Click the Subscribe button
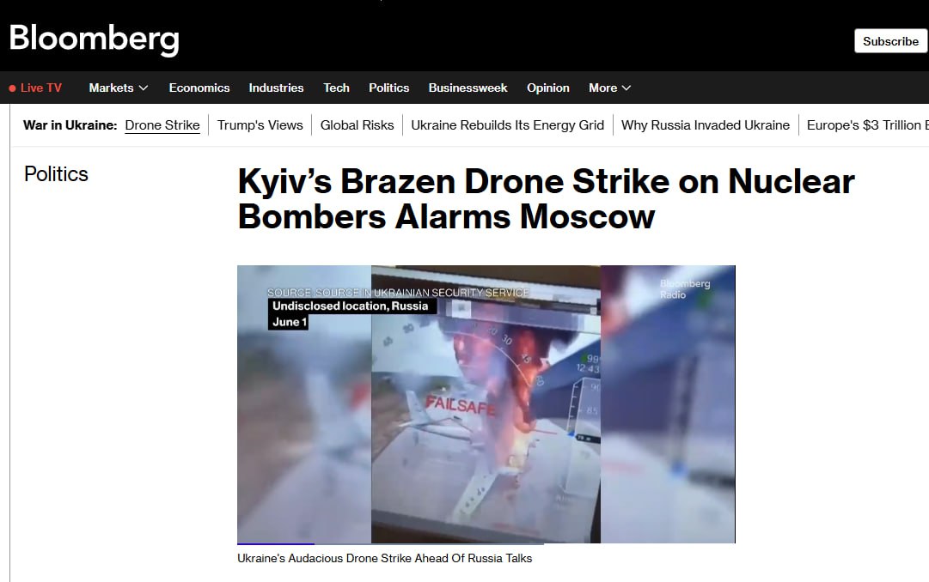 890,41
